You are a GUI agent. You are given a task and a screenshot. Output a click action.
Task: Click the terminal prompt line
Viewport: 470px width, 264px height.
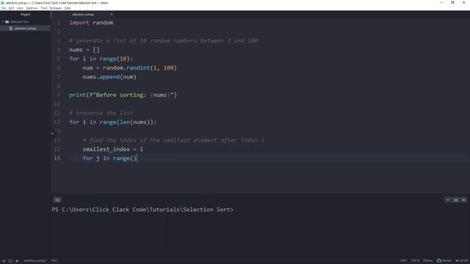pos(142,210)
